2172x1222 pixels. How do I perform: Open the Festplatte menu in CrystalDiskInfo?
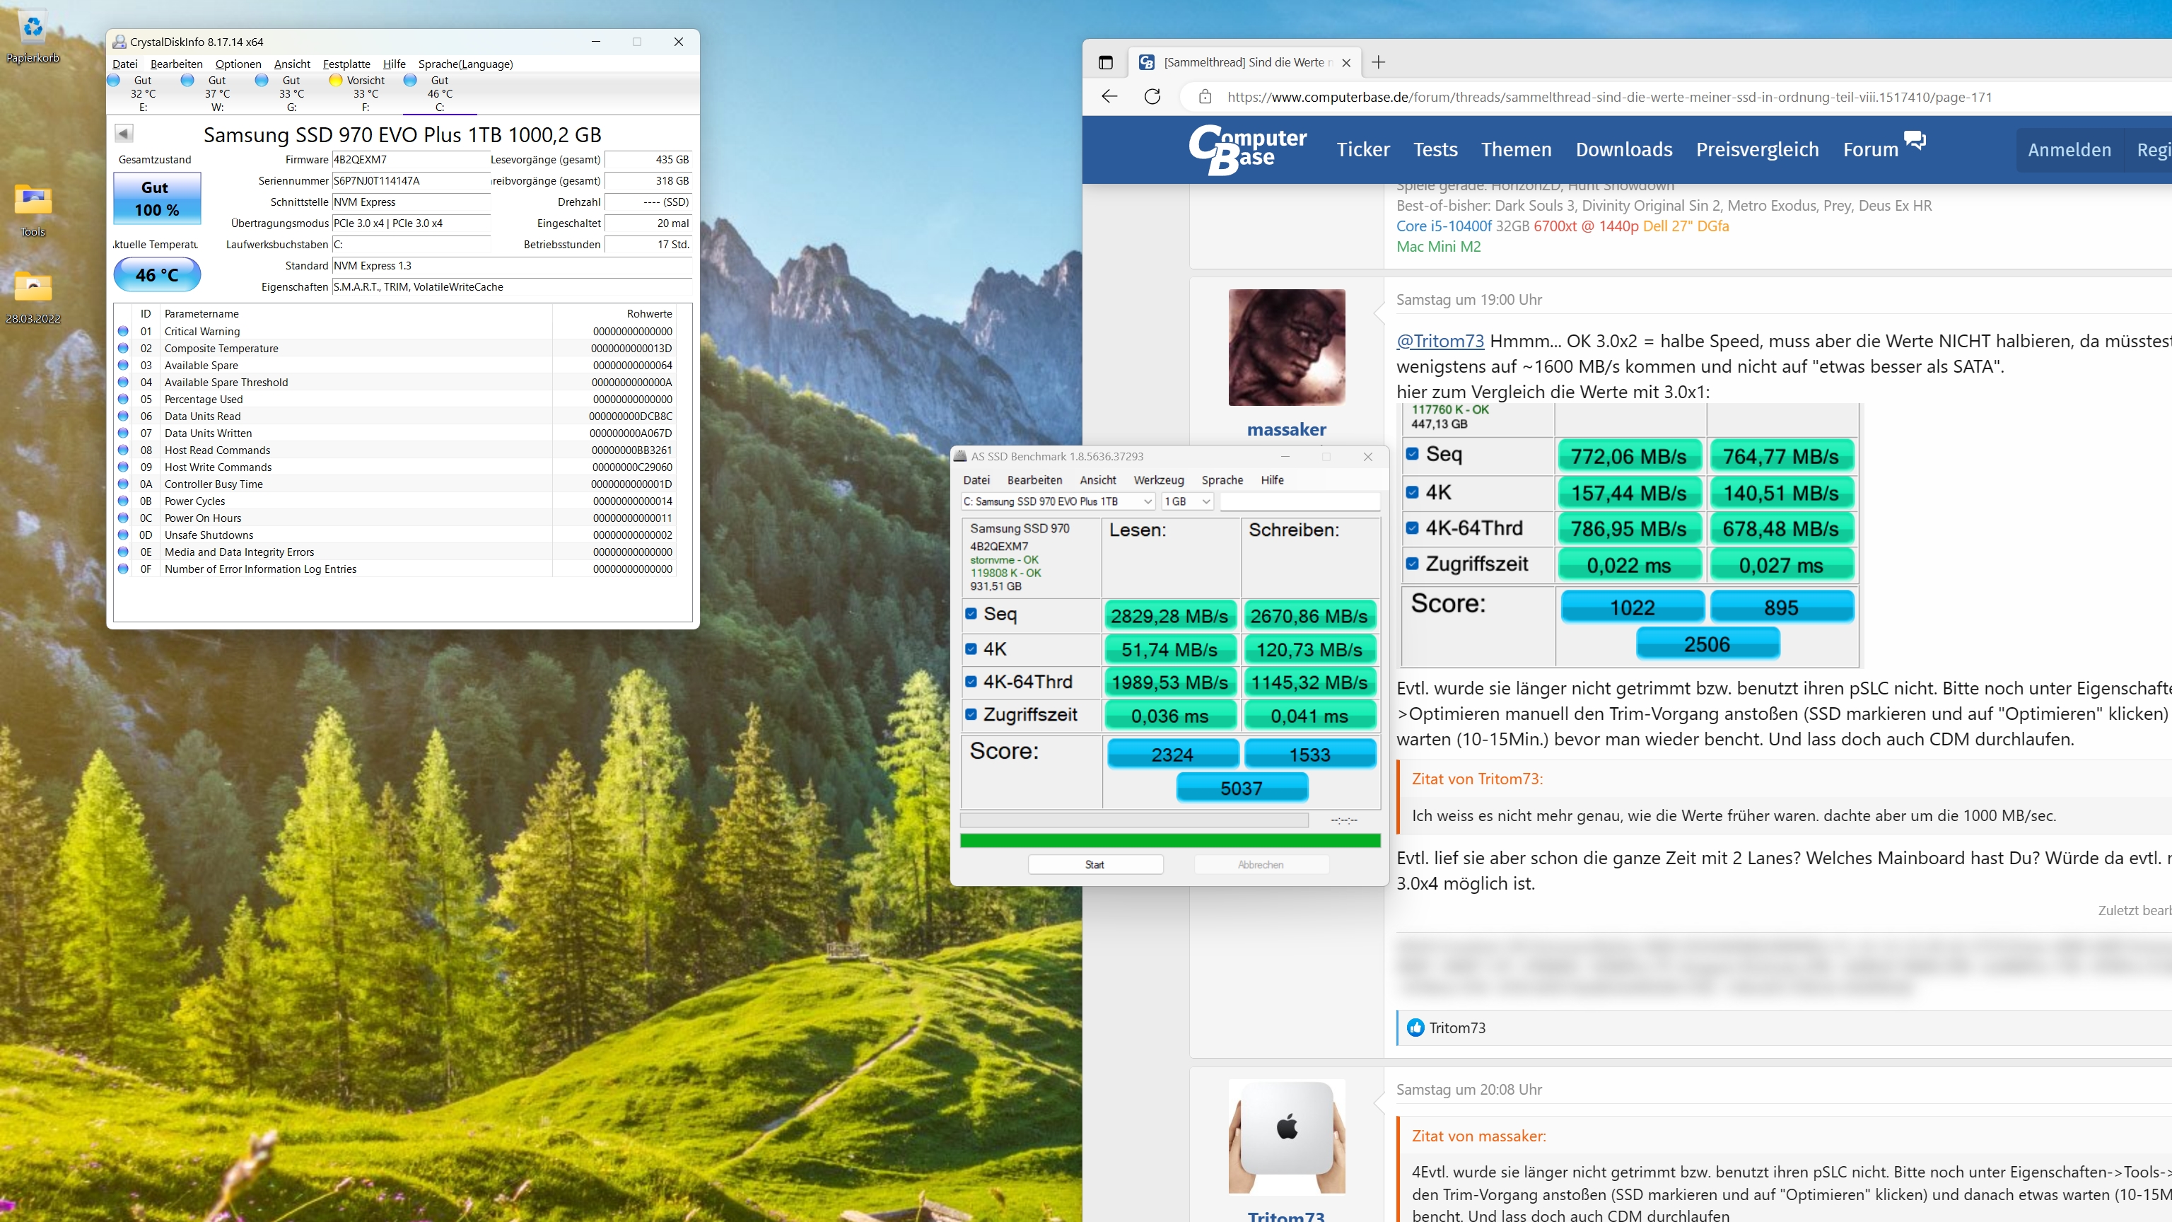coord(346,64)
